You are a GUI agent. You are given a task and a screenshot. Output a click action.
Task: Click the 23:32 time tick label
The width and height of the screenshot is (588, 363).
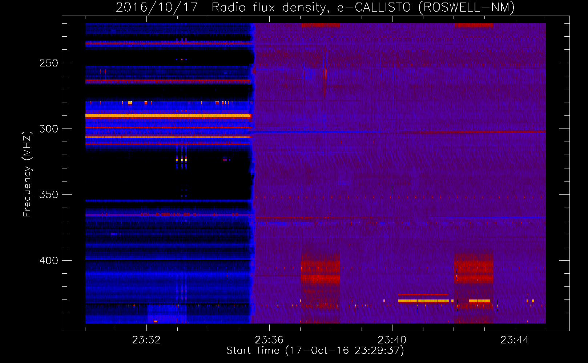[x=146, y=340]
